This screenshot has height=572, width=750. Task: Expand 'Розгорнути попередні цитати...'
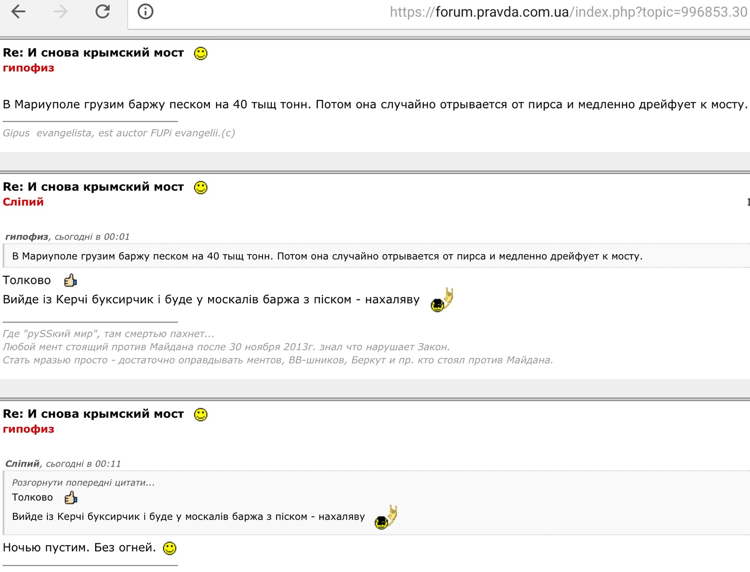(83, 482)
